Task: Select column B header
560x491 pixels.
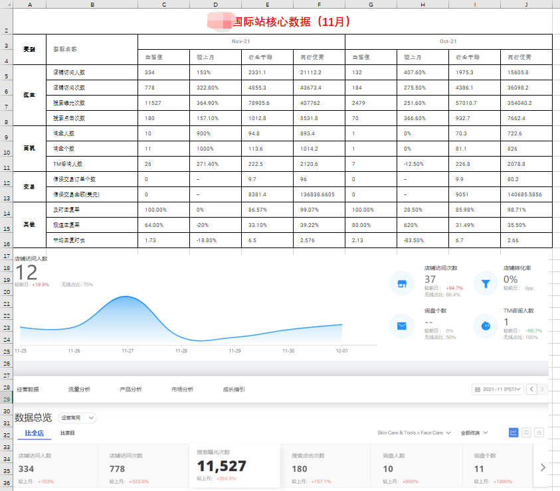Action: tap(92, 4)
